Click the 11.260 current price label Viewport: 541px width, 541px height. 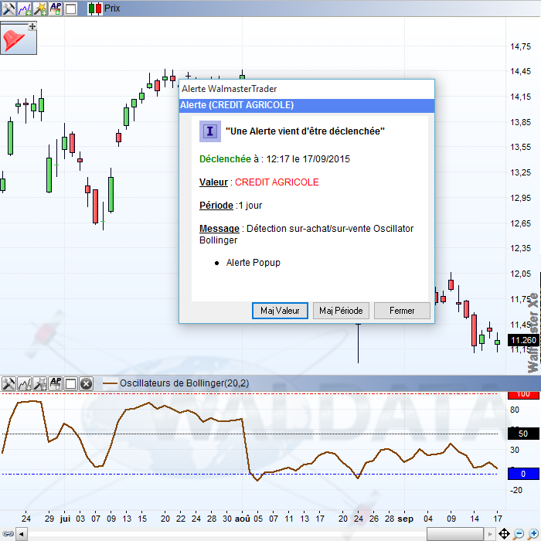pos(523,340)
